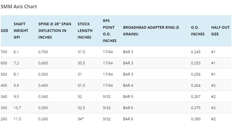Select the 0.267 O.D. inches value
232x124 pixels.
pyautogui.click(x=196, y=97)
